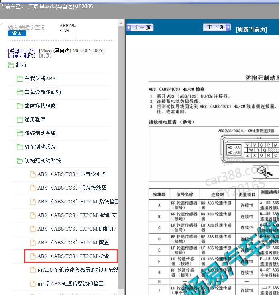Click the 系统接线图 document icon
Image resolution: width=279 pixels, height=295 pixels.
(x=33, y=188)
